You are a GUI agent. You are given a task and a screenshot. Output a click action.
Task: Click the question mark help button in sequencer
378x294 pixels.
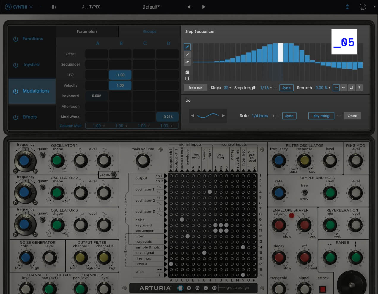click(359, 88)
